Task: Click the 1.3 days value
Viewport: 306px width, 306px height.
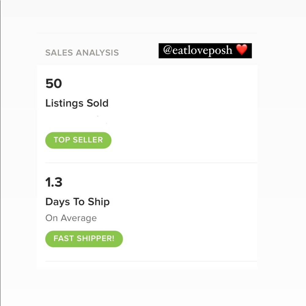Action: (x=54, y=182)
